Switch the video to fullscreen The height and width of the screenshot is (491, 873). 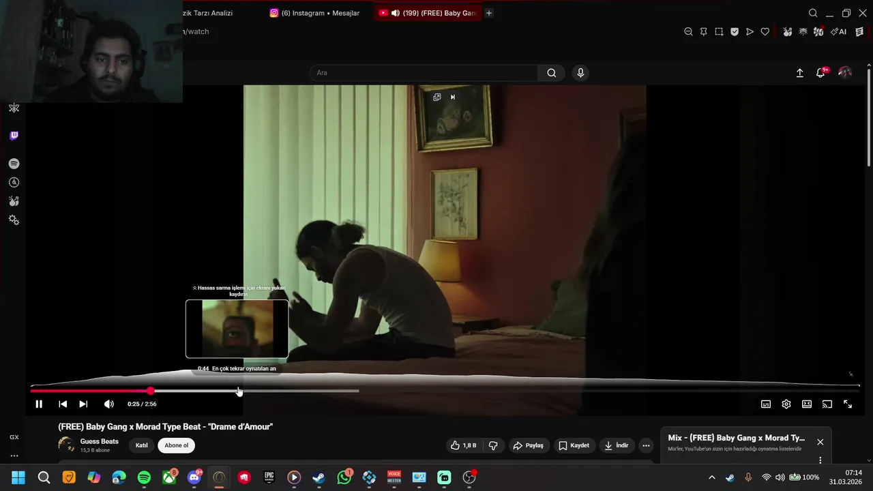point(848,404)
